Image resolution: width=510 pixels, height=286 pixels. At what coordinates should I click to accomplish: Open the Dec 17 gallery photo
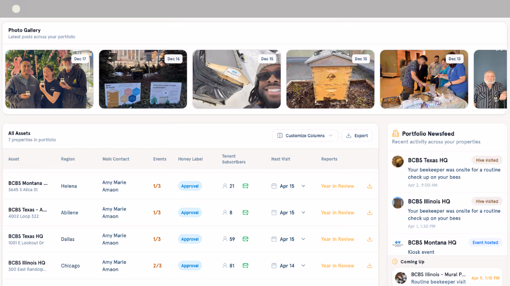coord(50,79)
